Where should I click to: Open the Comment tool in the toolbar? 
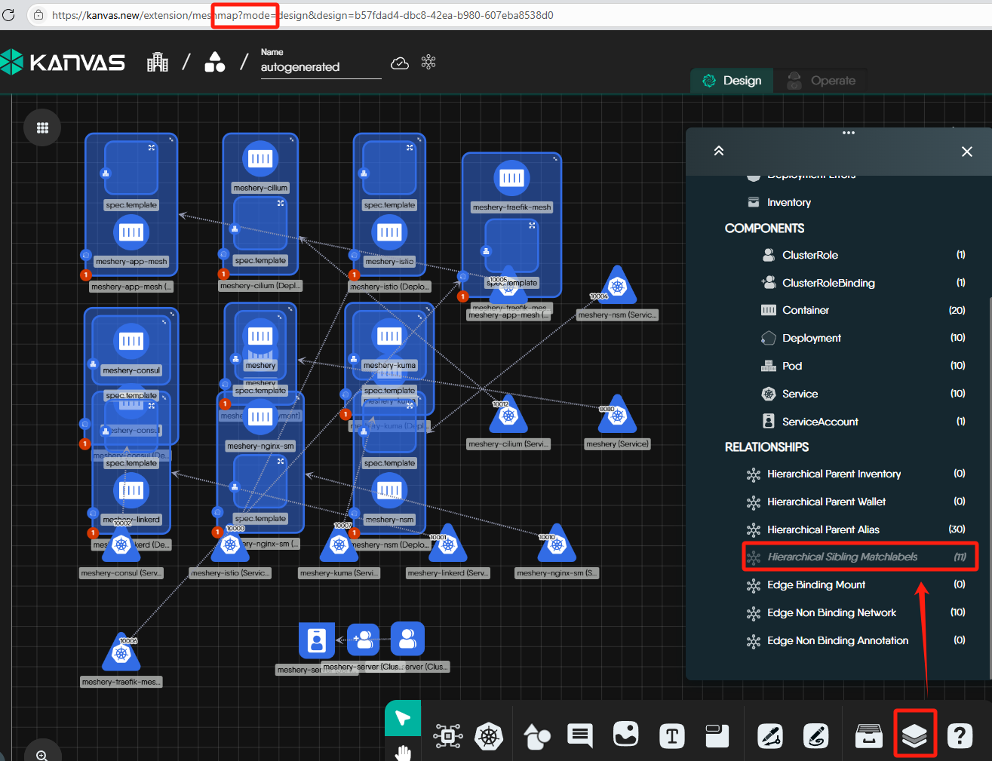click(579, 735)
